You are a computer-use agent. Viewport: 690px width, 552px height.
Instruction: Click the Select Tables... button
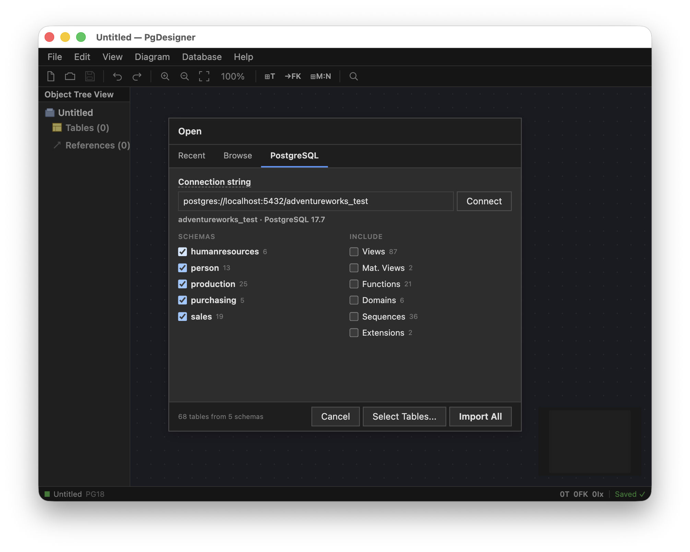point(404,417)
